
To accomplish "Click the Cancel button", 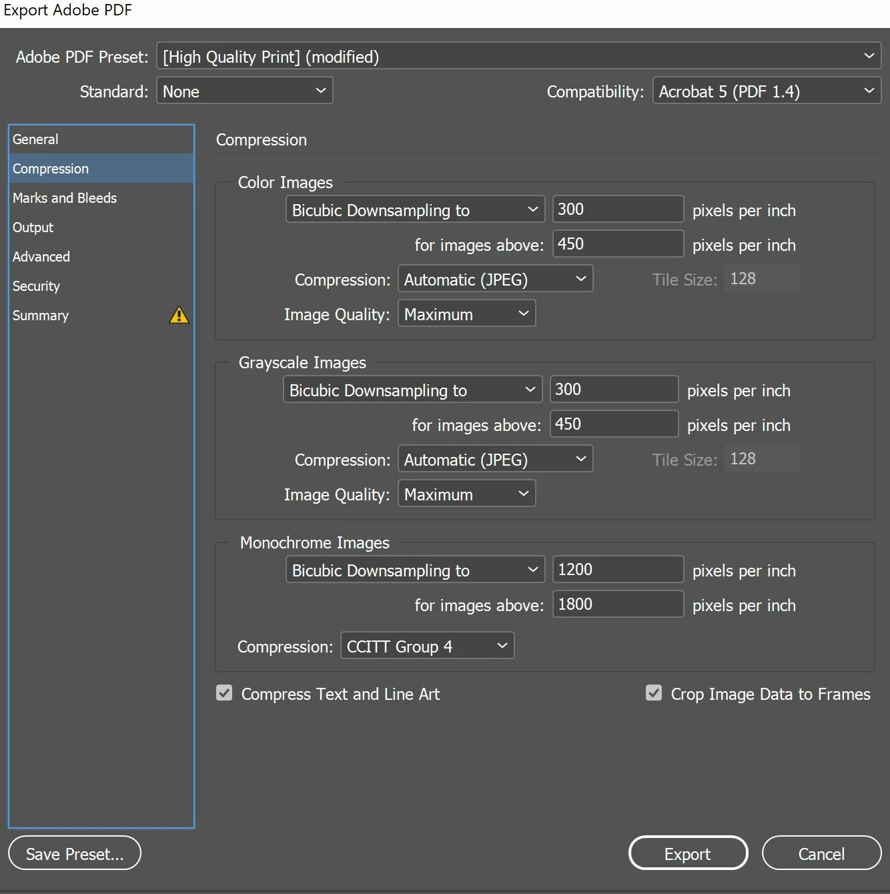I will click(821, 853).
